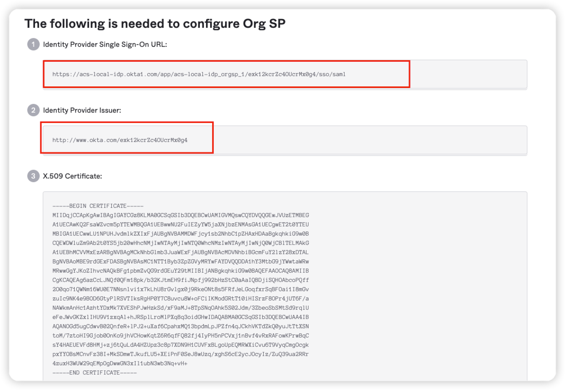Click the step 3 number badge
Screen dimensions: 565x390
33,176
